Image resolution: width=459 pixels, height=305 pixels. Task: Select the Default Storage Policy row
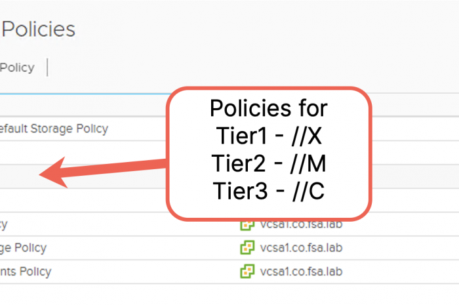(x=54, y=129)
